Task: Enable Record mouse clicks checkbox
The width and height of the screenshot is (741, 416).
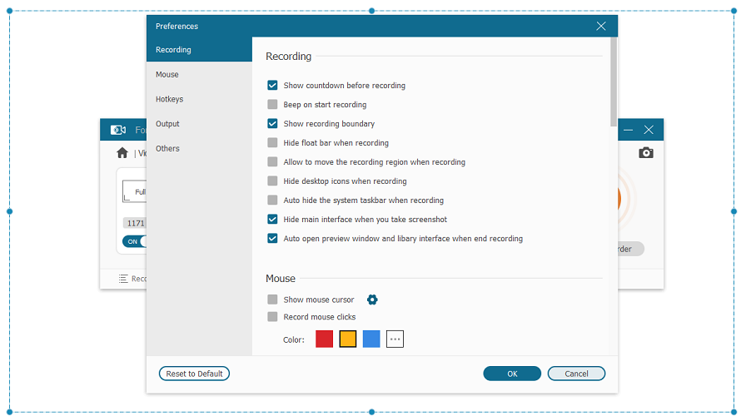Action: [272, 316]
